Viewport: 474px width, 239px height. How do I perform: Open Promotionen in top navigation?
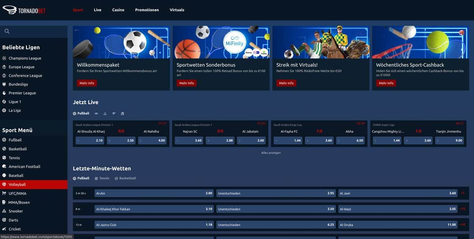tap(147, 10)
